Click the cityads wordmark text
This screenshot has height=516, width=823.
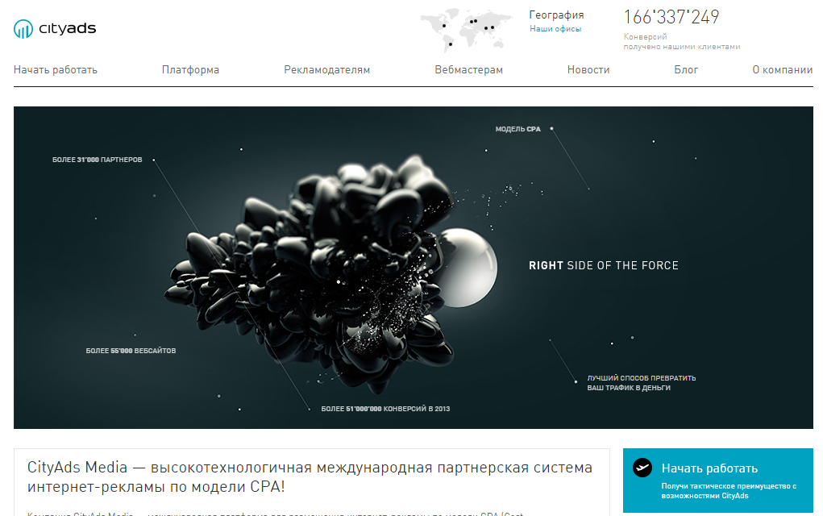pyautogui.click(x=68, y=28)
